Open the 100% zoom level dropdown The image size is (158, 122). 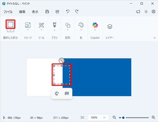pyautogui.click(x=98, y=118)
